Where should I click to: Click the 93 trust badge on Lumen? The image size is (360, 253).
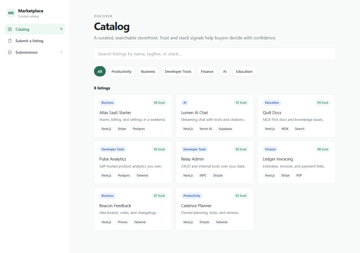pos(241,103)
